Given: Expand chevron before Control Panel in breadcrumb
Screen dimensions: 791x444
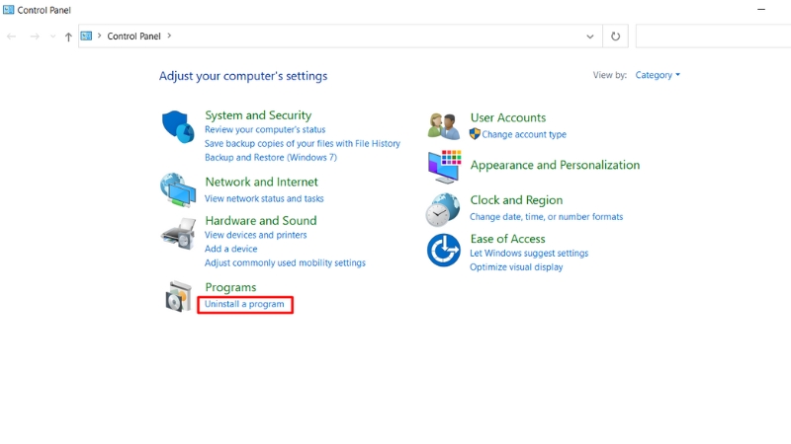Looking at the screenshot, I should (100, 36).
